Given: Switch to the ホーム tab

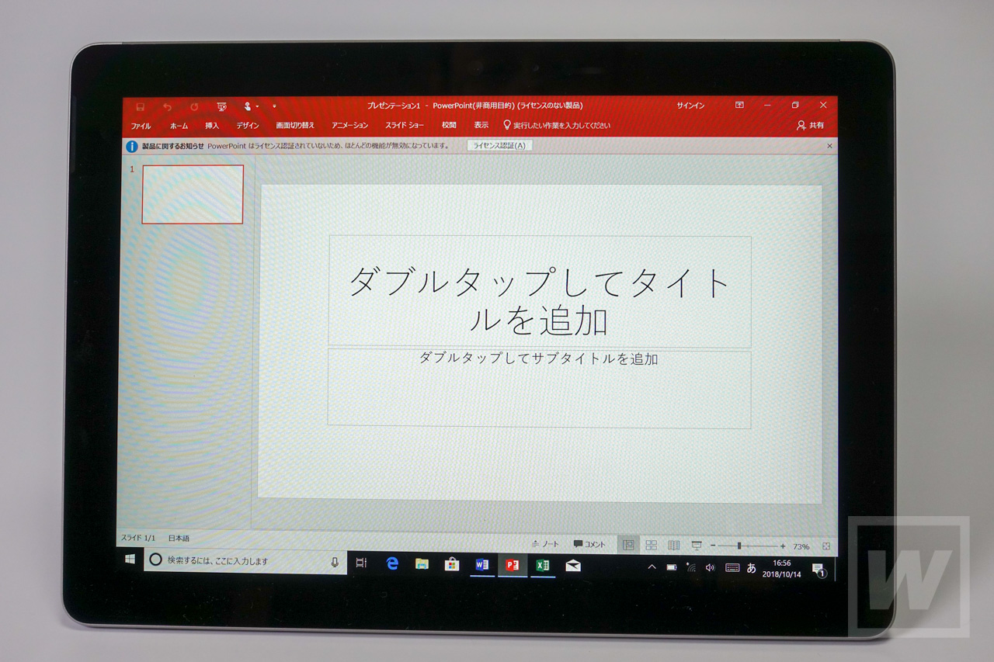Looking at the screenshot, I should (x=179, y=126).
